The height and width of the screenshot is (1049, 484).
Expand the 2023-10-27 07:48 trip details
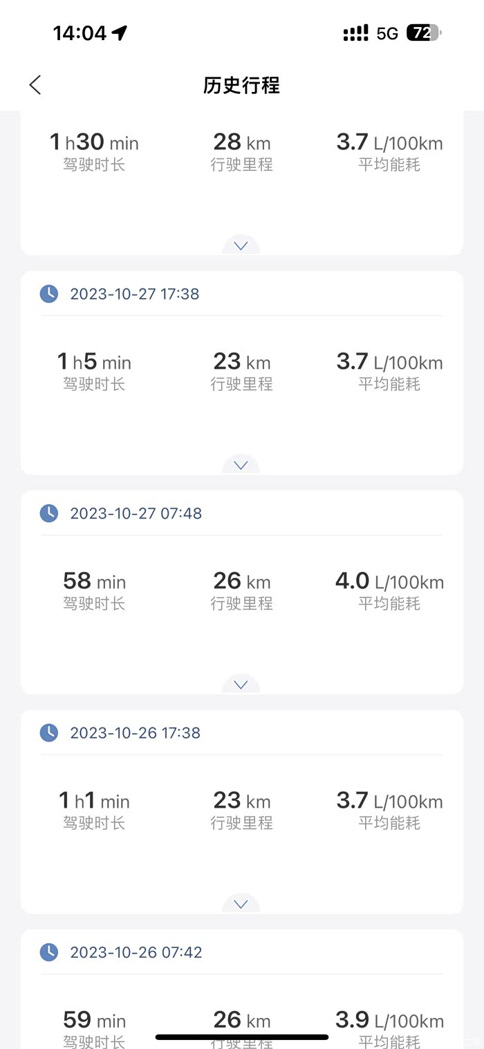(x=241, y=685)
